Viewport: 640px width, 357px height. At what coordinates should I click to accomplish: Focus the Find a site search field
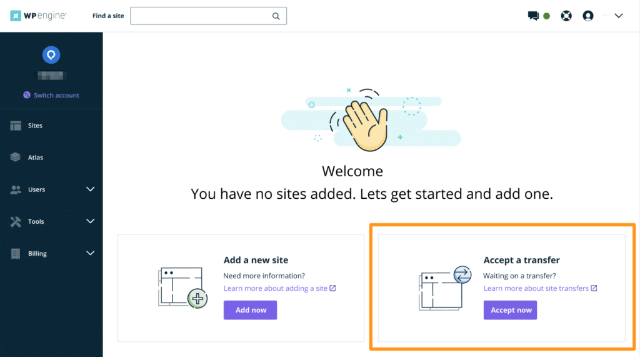point(200,16)
